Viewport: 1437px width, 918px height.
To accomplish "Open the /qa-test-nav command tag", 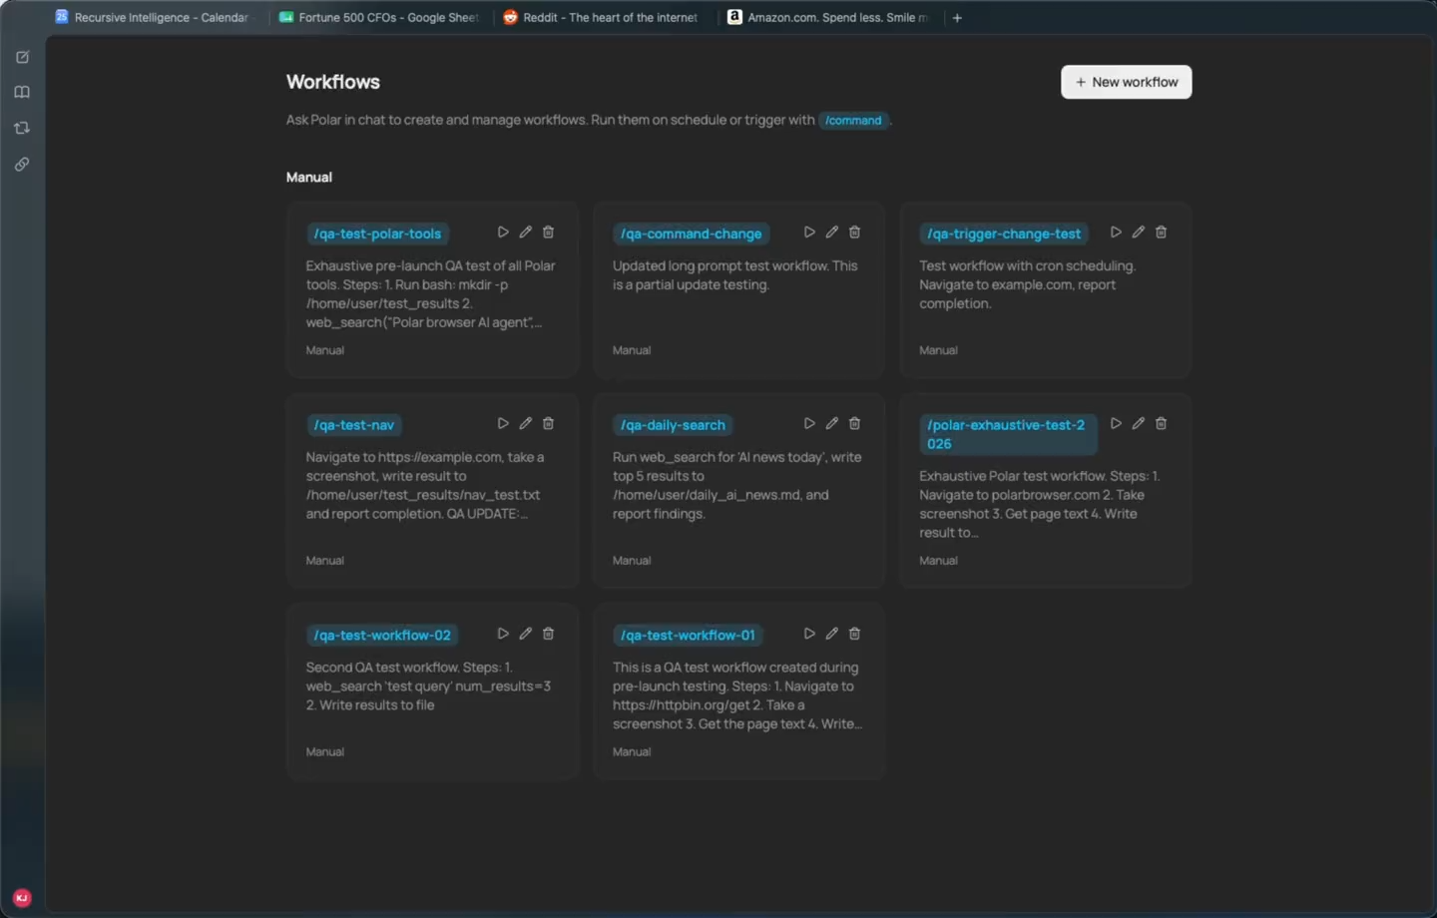I will 354,426.
